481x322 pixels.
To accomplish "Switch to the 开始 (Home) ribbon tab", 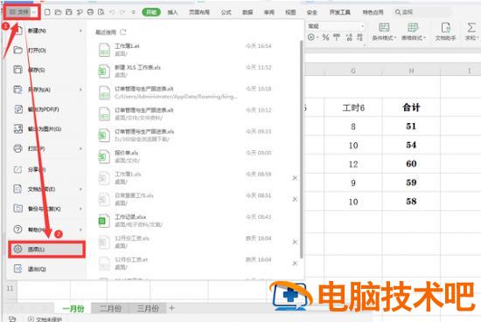I will coord(151,12).
